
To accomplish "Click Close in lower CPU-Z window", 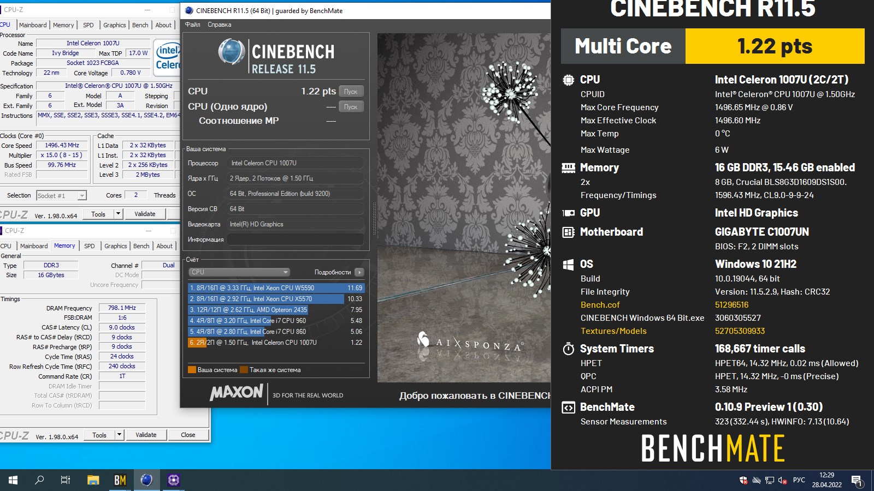I will pos(188,435).
